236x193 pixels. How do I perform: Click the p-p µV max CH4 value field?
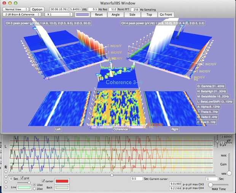[x=175, y=188]
